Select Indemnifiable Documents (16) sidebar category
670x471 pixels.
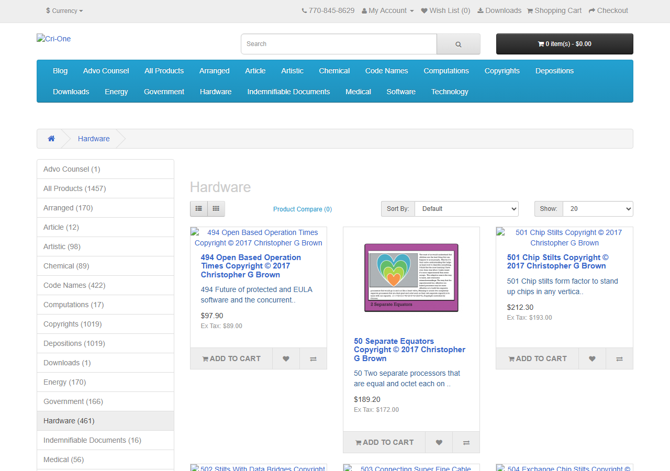[x=105, y=440]
